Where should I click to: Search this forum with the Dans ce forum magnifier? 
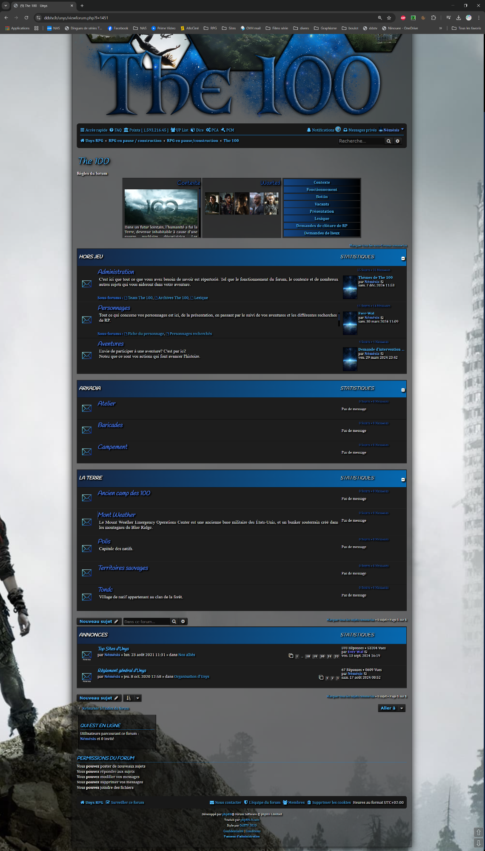[x=174, y=622]
